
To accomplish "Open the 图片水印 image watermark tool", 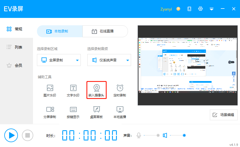I will click(50, 91).
